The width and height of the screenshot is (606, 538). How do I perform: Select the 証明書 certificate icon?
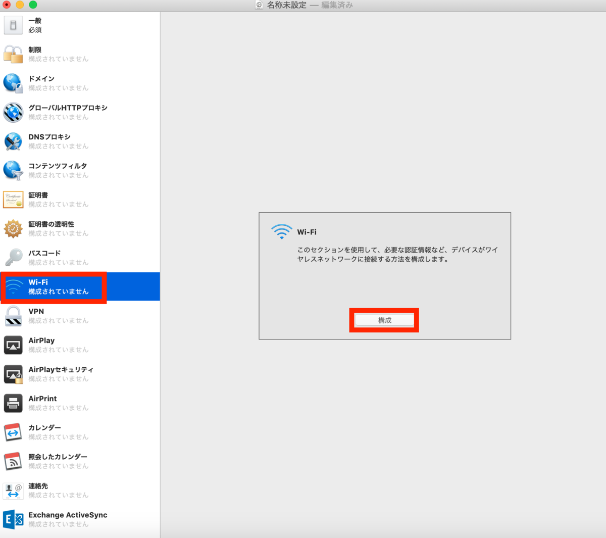coord(13,200)
